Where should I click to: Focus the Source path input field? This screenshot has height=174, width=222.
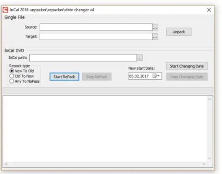tap(96, 27)
